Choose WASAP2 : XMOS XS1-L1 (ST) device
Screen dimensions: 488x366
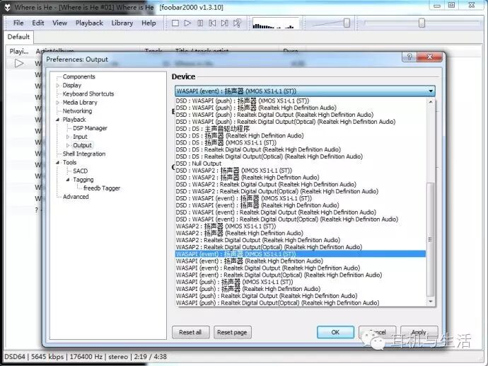click(x=301, y=226)
